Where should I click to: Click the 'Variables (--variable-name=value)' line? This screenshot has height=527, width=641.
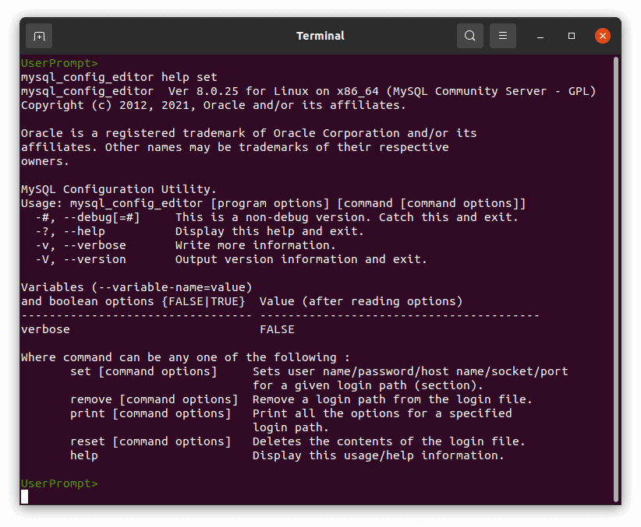coord(136,287)
